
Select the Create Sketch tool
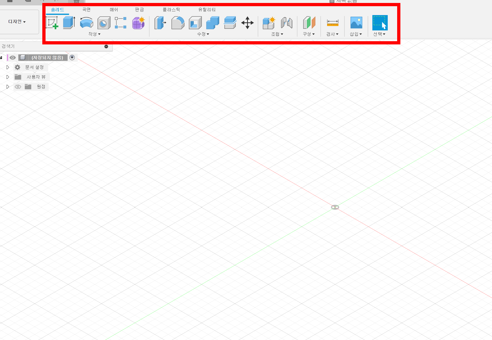(52, 23)
